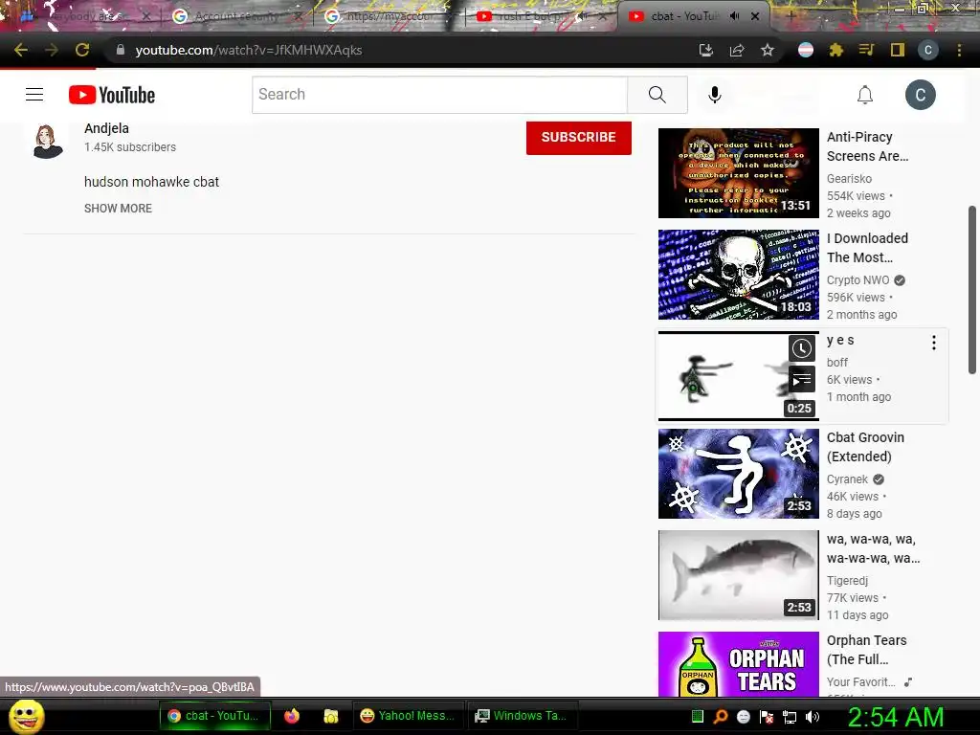Open the YouTube hamburger guide menu

tap(34, 95)
